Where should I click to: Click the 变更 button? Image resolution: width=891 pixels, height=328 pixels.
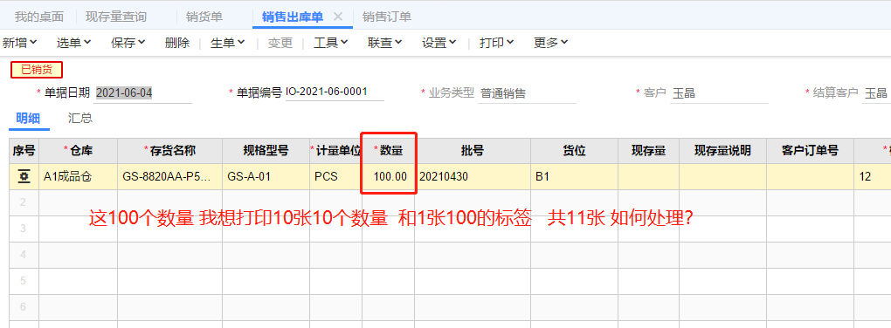(x=280, y=43)
